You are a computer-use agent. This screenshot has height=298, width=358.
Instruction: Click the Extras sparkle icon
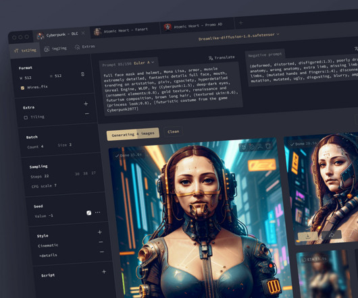click(78, 47)
